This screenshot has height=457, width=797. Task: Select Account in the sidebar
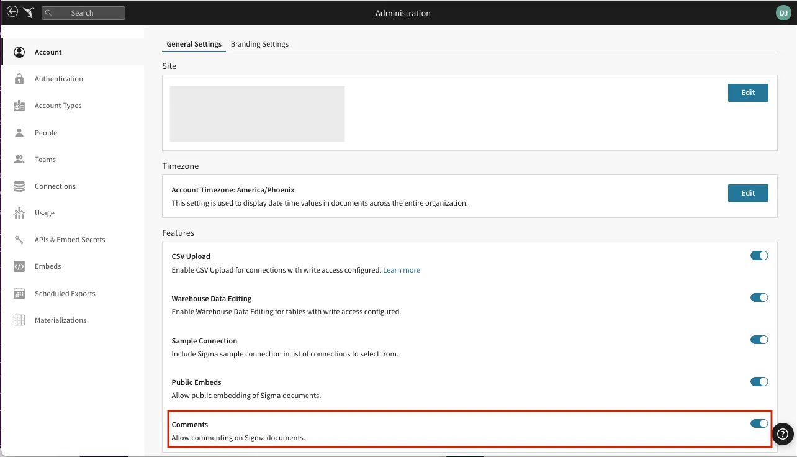(73, 52)
